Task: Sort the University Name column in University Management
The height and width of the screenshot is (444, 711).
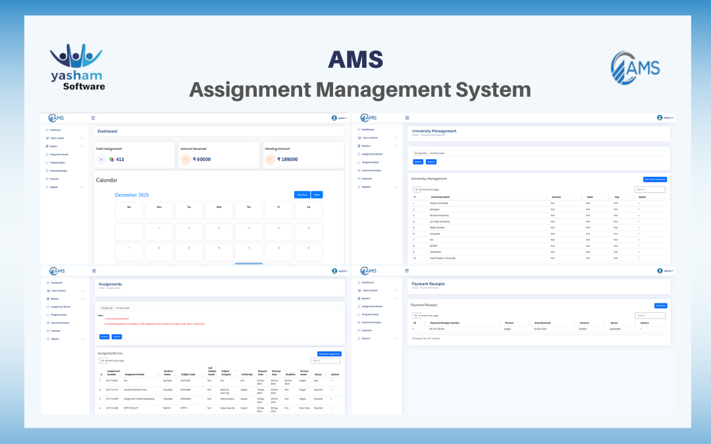Action: pyautogui.click(x=439, y=196)
